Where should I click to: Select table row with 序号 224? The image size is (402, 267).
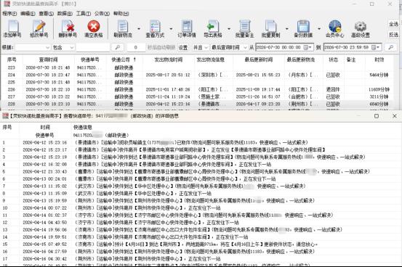[x=197, y=75]
